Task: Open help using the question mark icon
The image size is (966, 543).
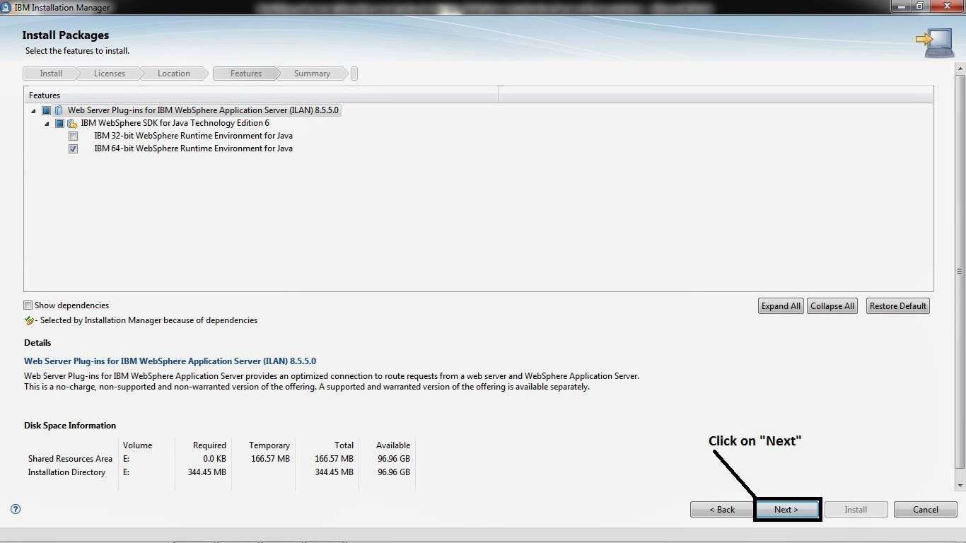Action: (15, 509)
